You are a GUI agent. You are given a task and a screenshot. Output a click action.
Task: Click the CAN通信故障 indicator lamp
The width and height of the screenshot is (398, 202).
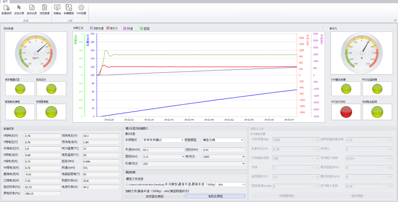tap(346, 89)
